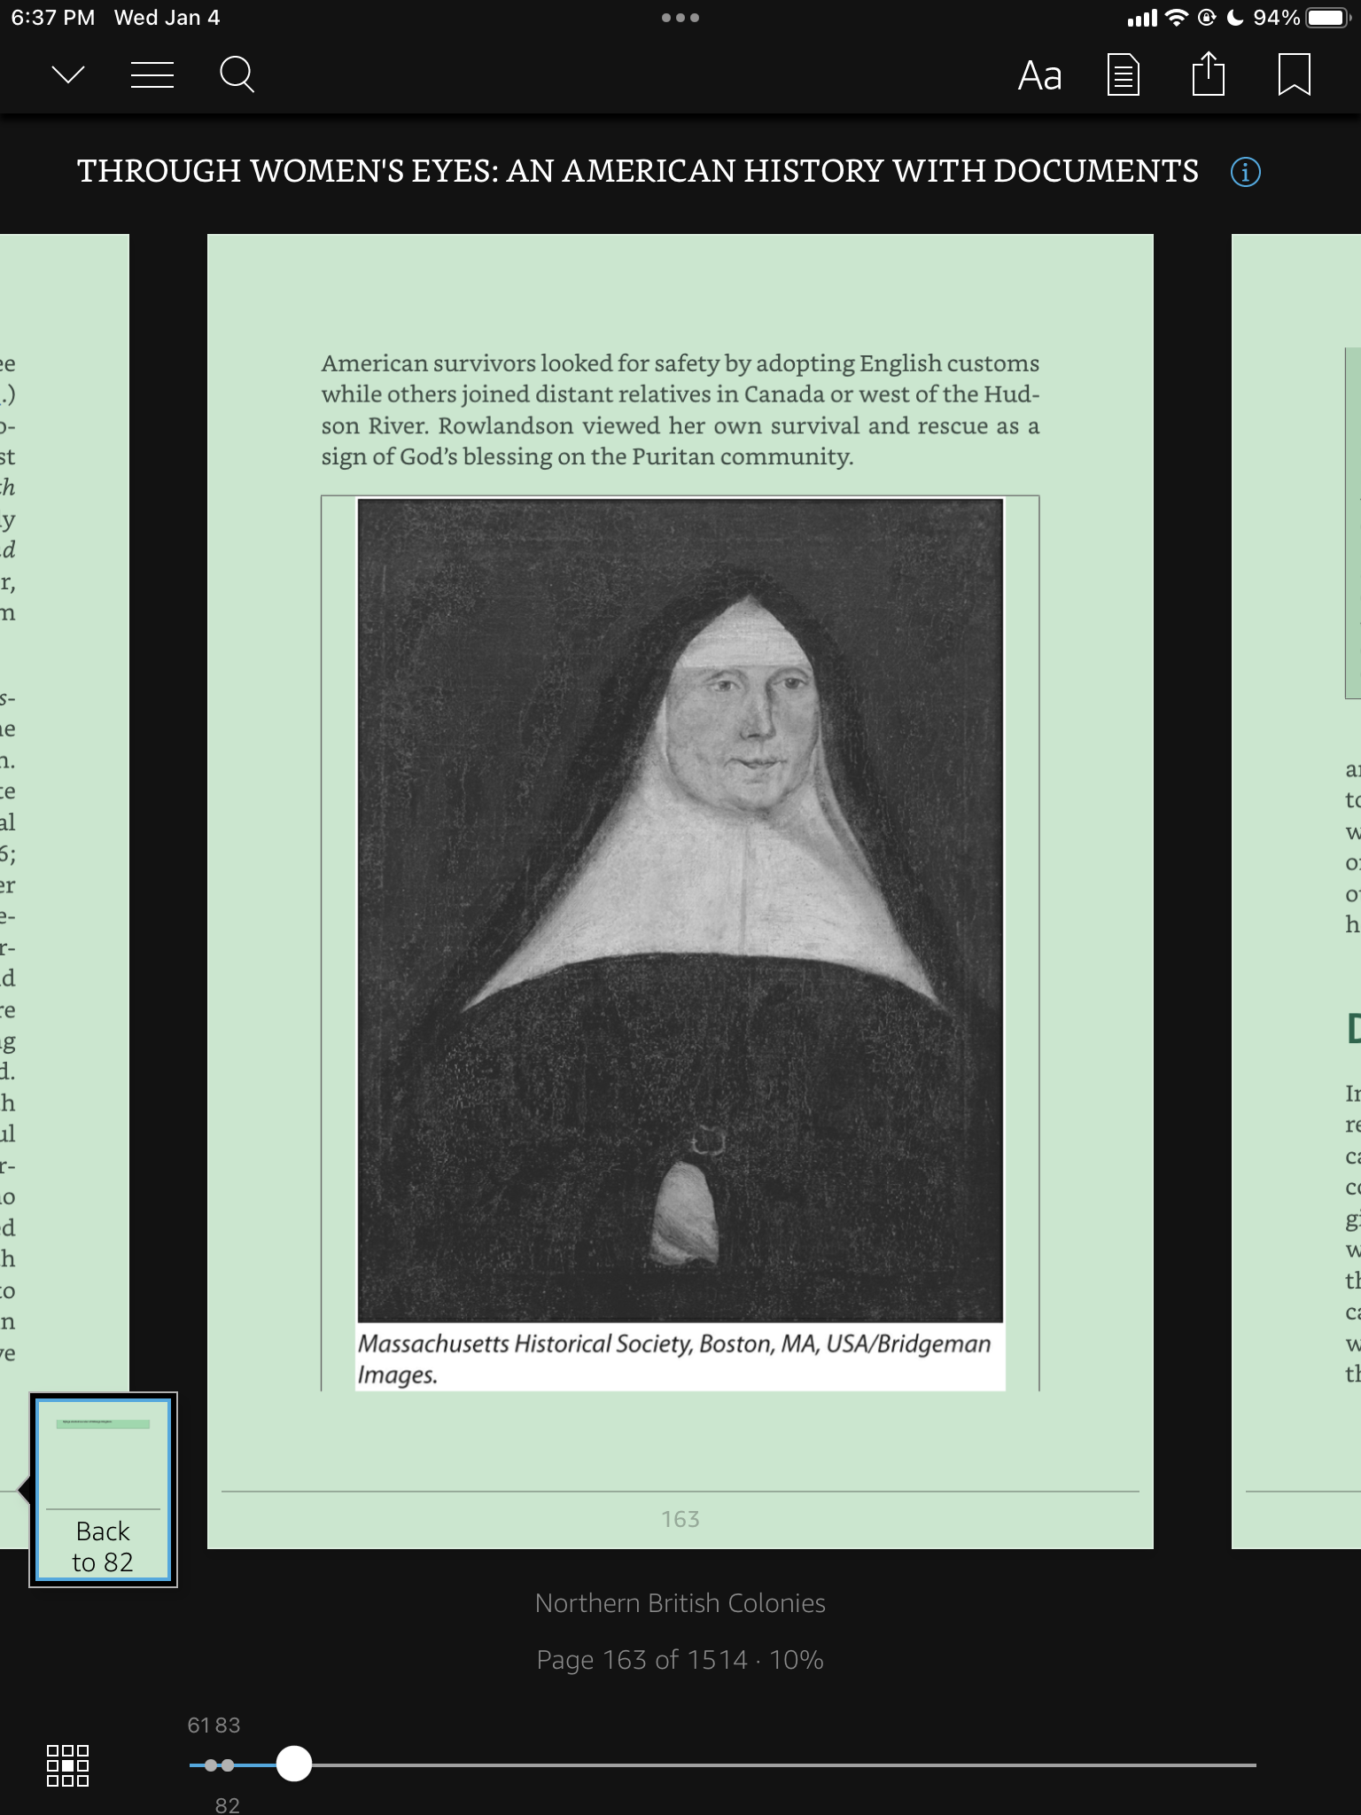This screenshot has width=1361, height=1815.
Task: Open the page grid view icon
Action: (67, 1765)
